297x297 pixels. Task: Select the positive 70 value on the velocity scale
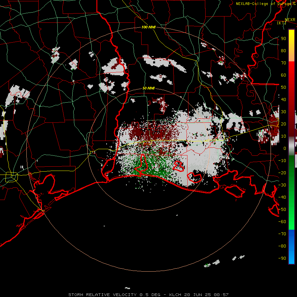click(283, 63)
